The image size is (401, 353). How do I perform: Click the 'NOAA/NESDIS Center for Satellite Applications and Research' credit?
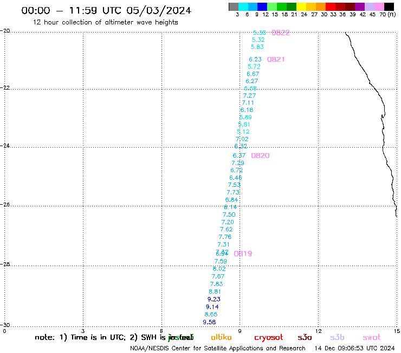[218, 348]
